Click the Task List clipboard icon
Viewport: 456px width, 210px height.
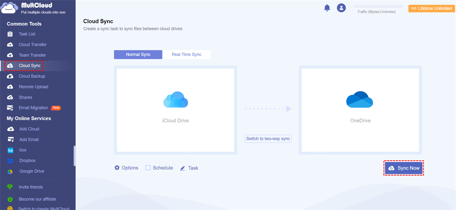[10, 34]
